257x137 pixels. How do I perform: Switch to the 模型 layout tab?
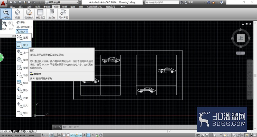pyautogui.click(x=15, y=131)
